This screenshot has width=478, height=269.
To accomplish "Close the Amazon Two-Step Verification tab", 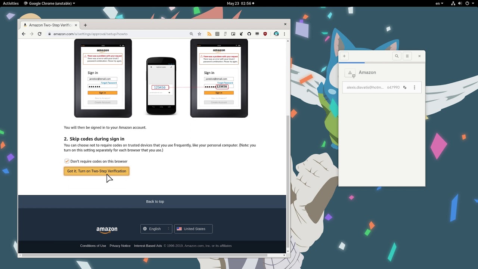I will (x=76, y=25).
